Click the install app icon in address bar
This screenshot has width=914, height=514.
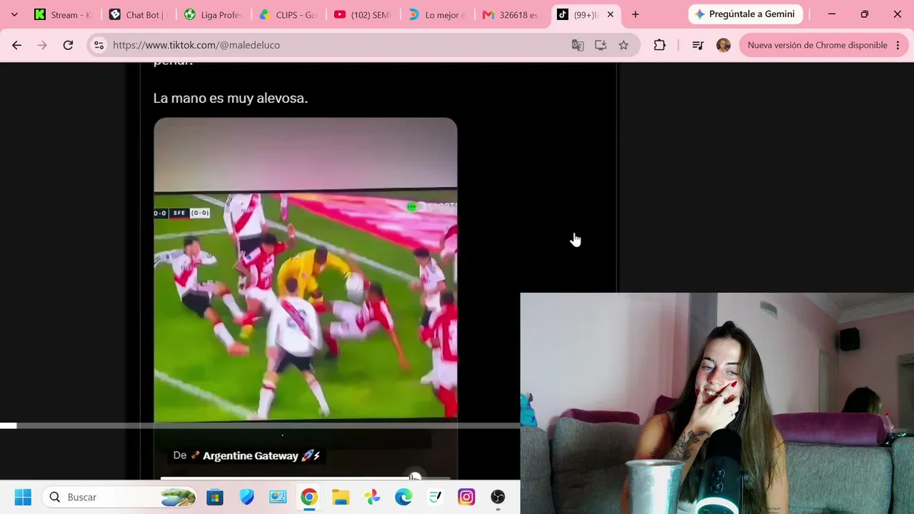point(601,45)
